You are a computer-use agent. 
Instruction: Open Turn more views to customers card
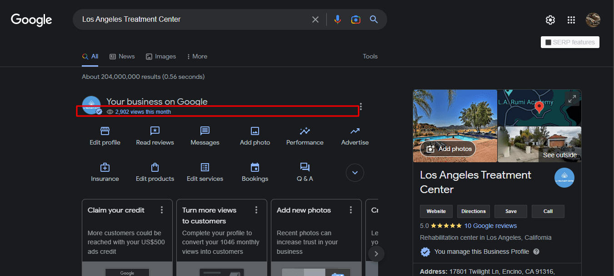pos(222,237)
